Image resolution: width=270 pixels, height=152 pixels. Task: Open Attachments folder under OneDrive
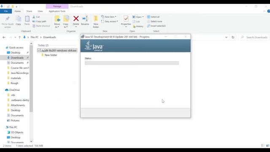coord(18,105)
